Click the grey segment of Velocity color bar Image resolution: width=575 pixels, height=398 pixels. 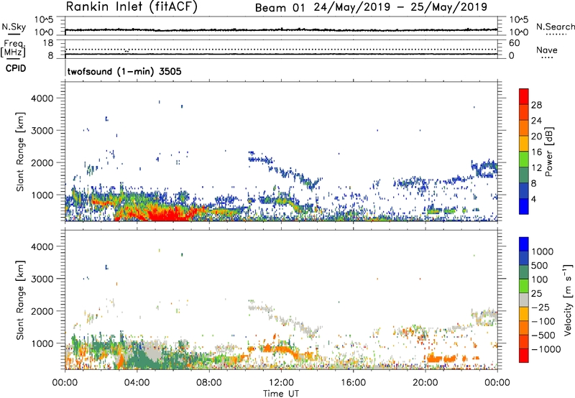point(524,300)
